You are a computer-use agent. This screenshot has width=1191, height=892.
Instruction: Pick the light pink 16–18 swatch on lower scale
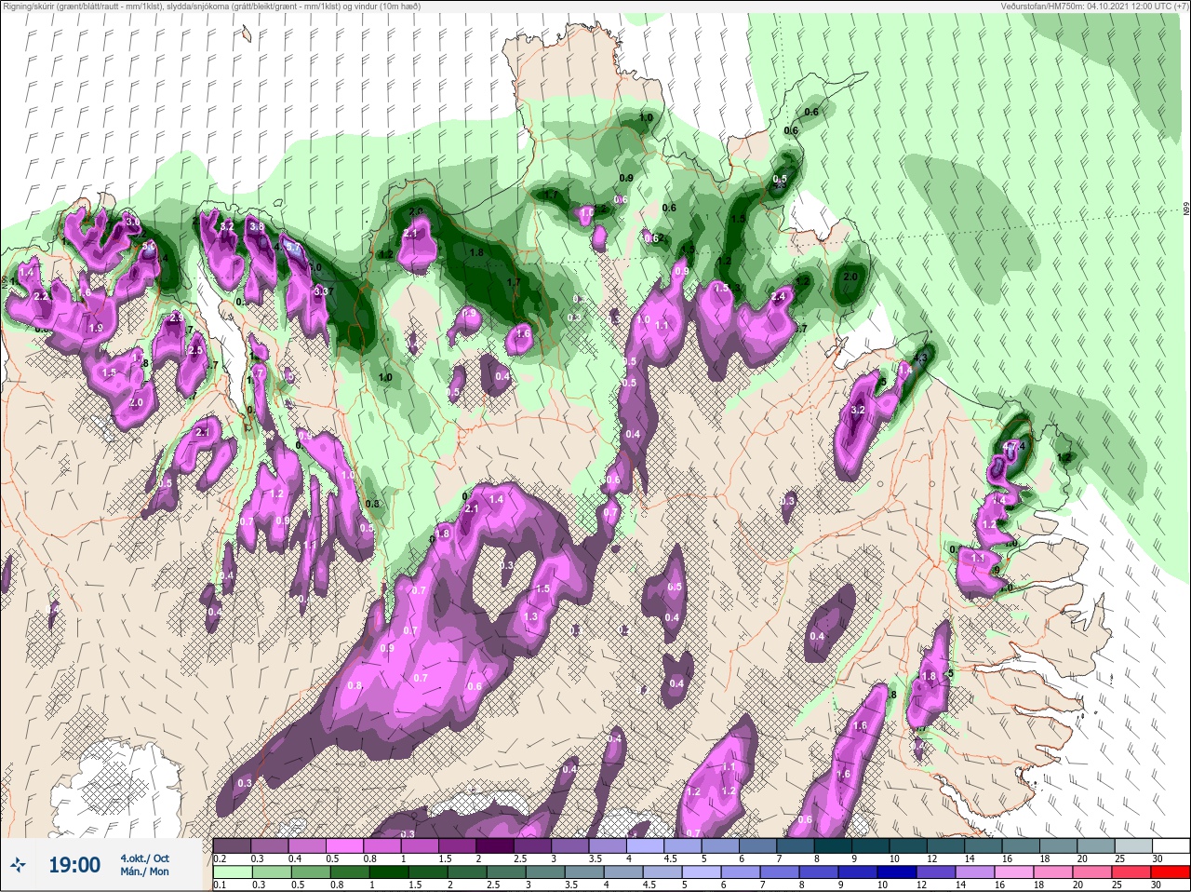point(1014,872)
